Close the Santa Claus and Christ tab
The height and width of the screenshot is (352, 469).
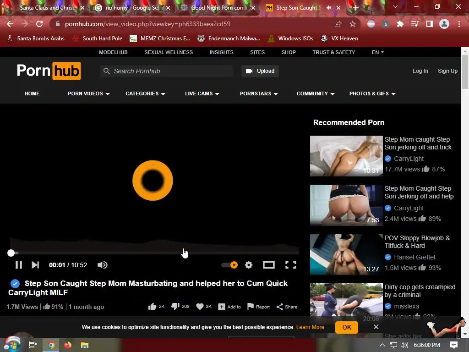point(82,8)
